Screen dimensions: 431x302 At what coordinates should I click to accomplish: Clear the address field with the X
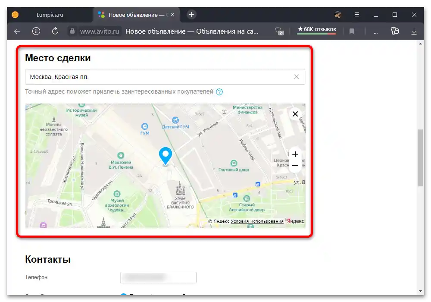(x=296, y=76)
